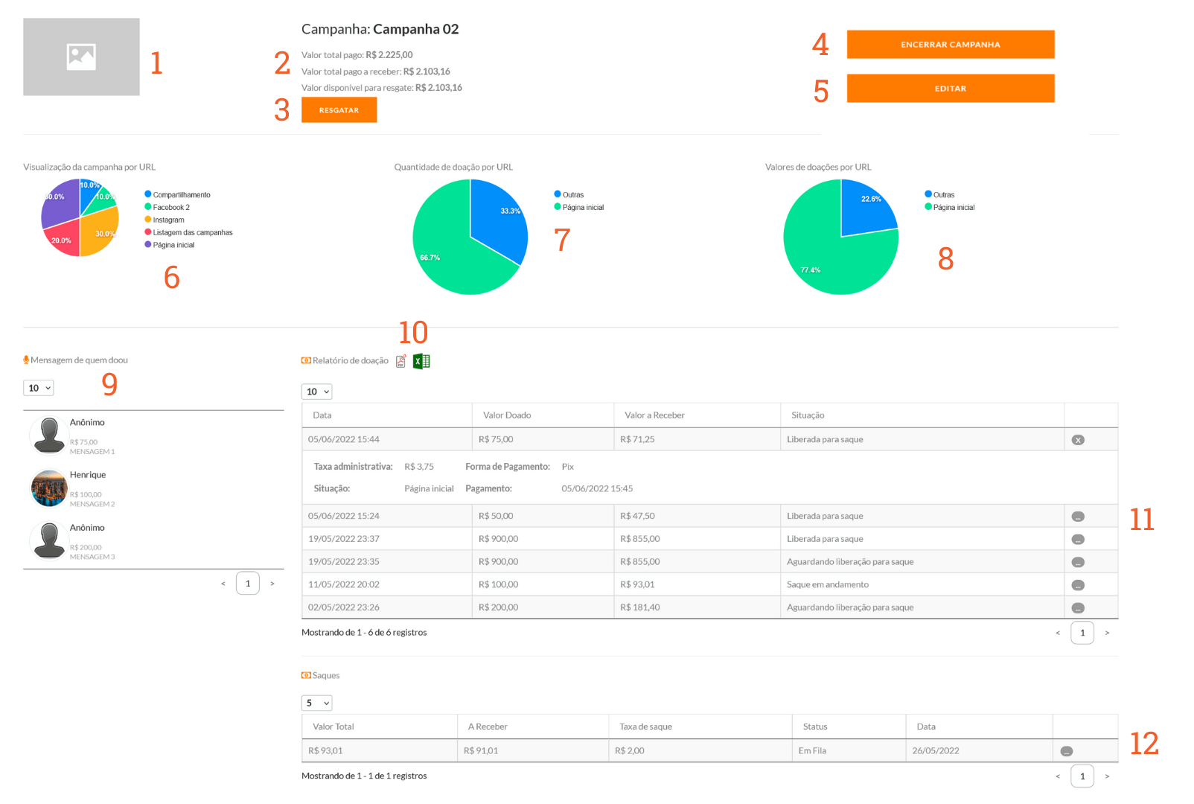Open the Saques rows-per-page dropdown
The height and width of the screenshot is (804, 1194).
click(316, 703)
